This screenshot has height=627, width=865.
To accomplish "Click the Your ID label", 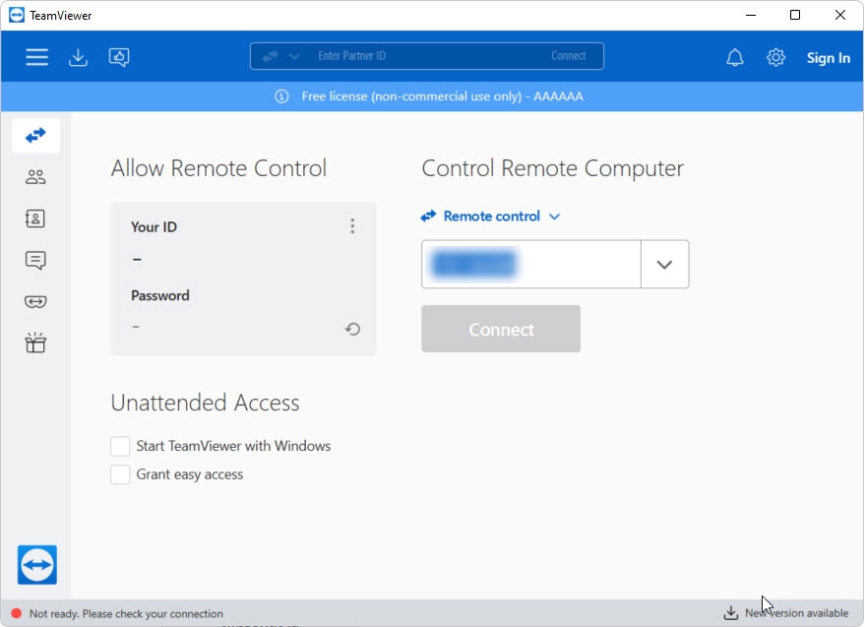I will click(154, 226).
